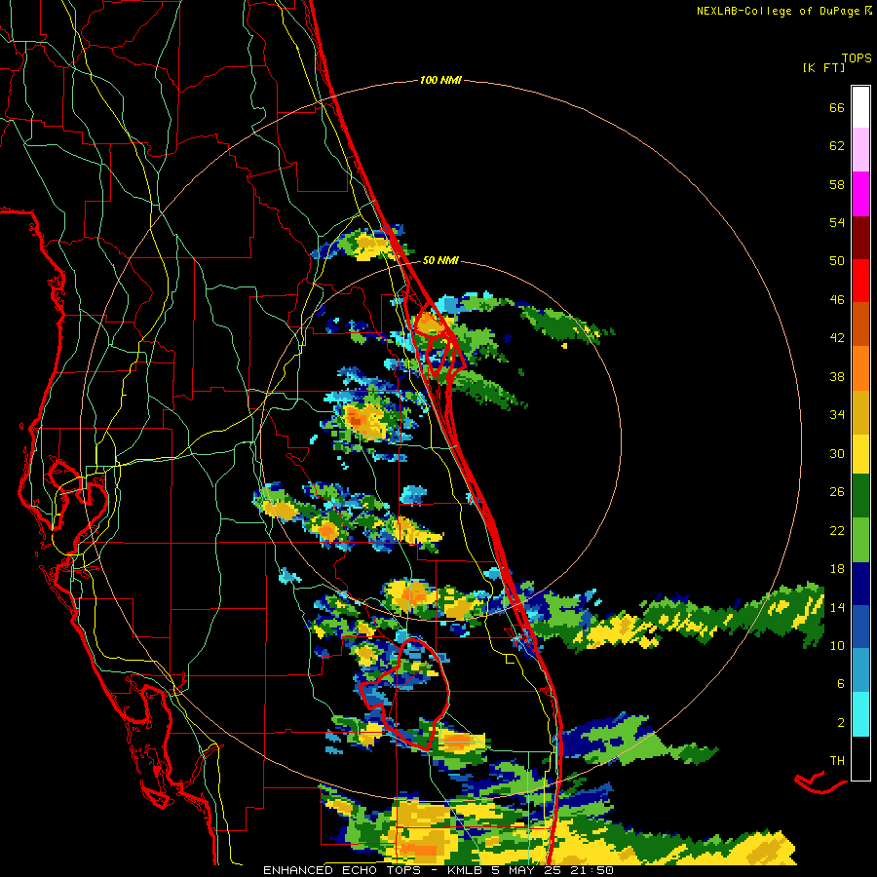Pick the dark orange legend swatch
This screenshot has height=877, width=877.
860,324
